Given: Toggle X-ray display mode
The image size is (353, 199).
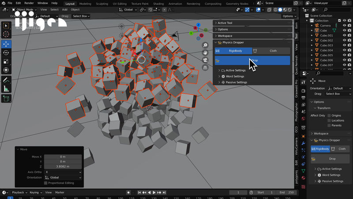Looking at the screenshot, I should pos(269,10).
